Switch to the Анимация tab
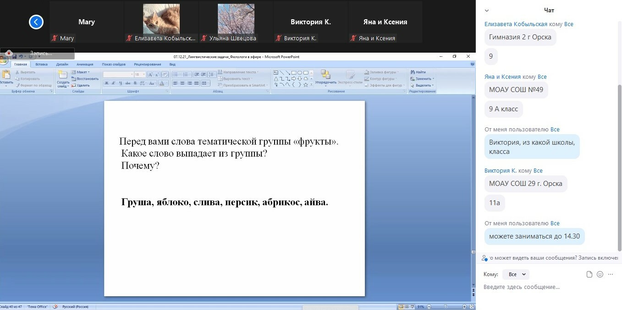The height and width of the screenshot is (310, 622). pyautogui.click(x=84, y=65)
